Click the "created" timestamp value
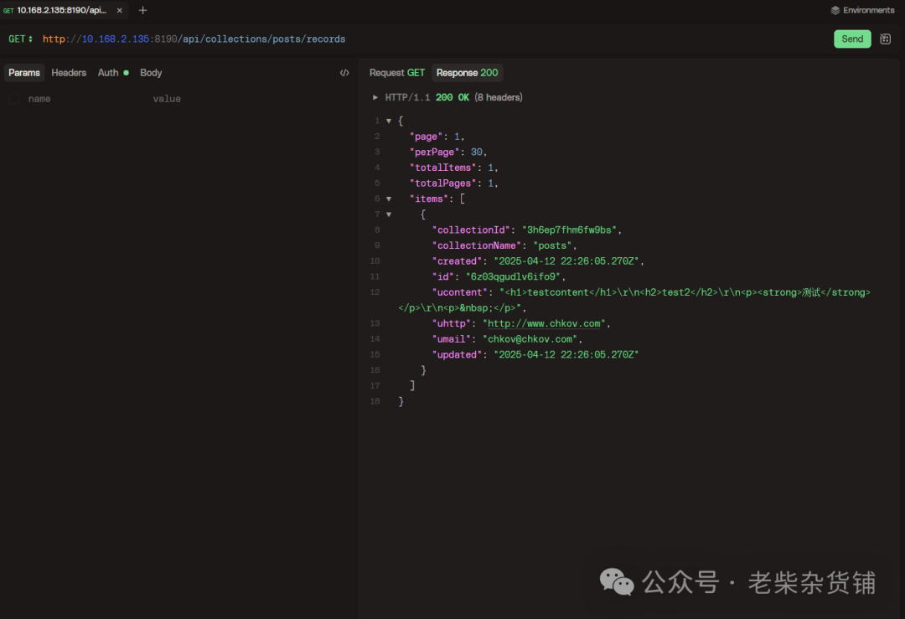This screenshot has height=619, width=905. pyautogui.click(x=566, y=261)
